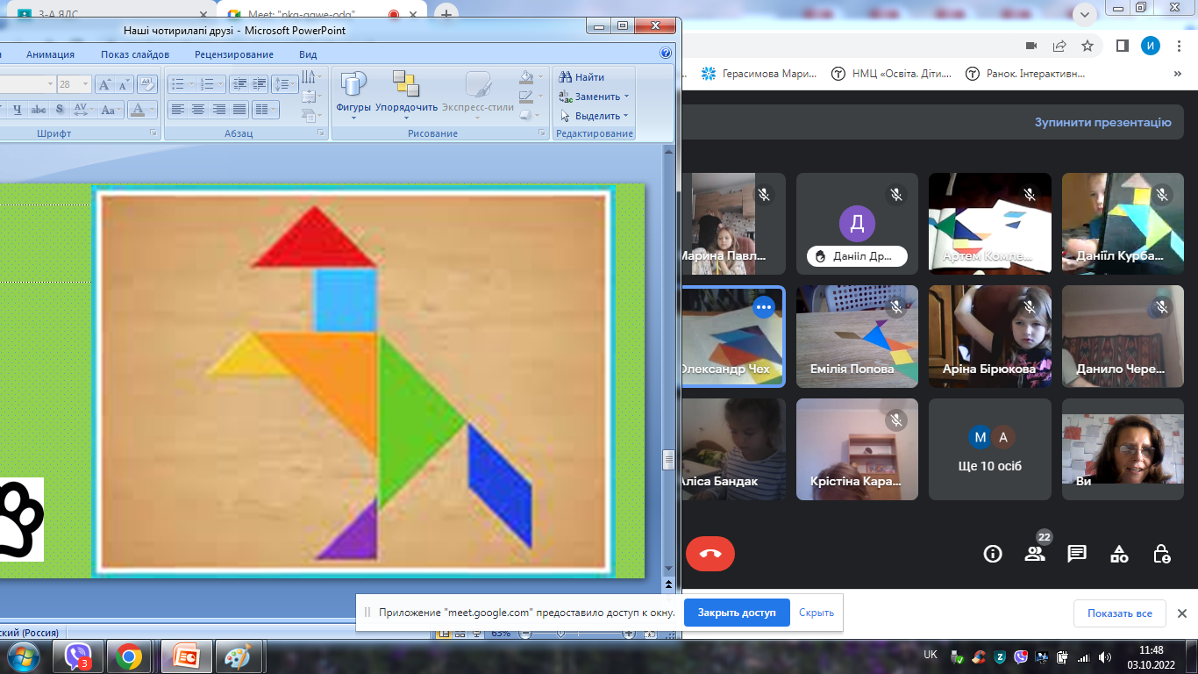Open the font size dropdown showing 28
The width and height of the screenshot is (1198, 674).
click(x=85, y=84)
